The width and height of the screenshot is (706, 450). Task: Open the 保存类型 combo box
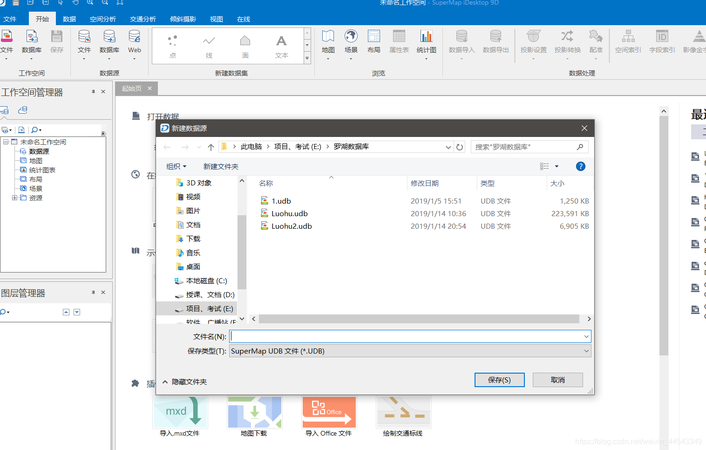click(410, 351)
